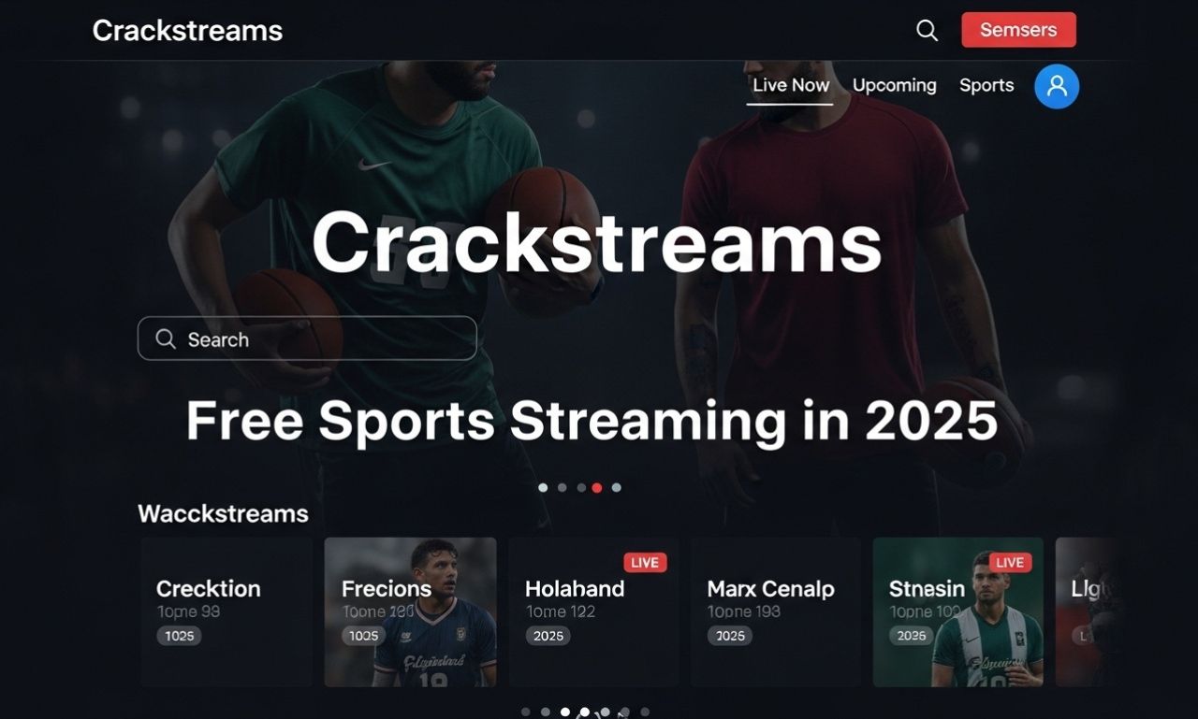
Task: Open the Upcoming tab
Action: coord(895,85)
